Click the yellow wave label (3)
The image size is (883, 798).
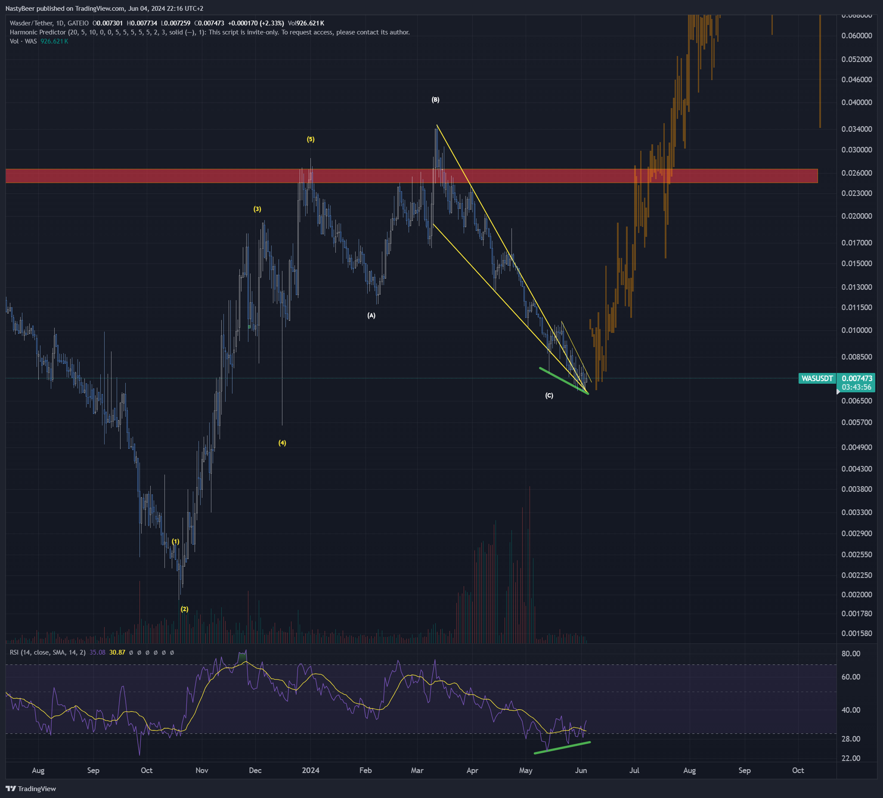pos(257,209)
